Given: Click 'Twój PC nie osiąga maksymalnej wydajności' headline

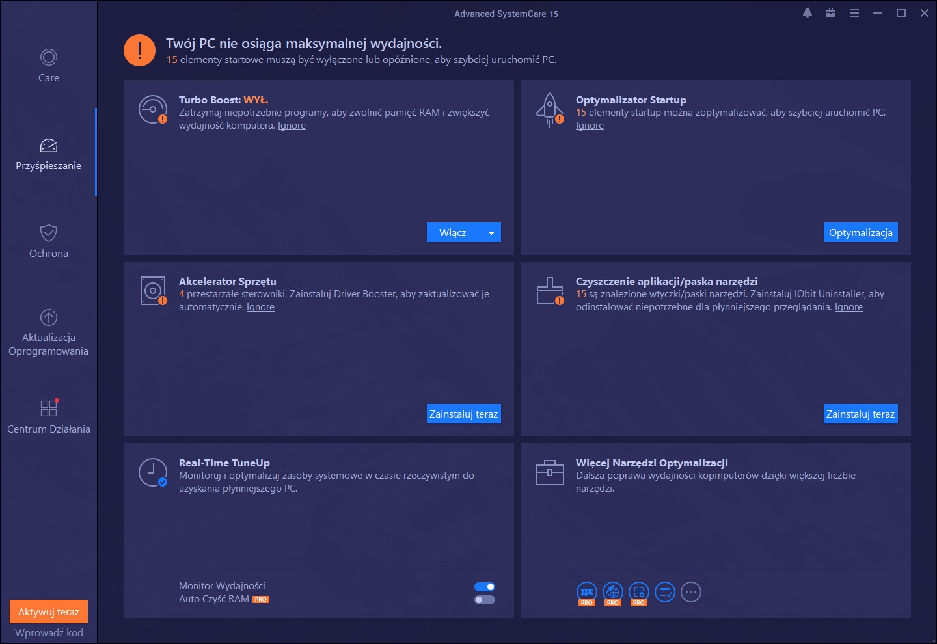Looking at the screenshot, I should pyautogui.click(x=304, y=44).
